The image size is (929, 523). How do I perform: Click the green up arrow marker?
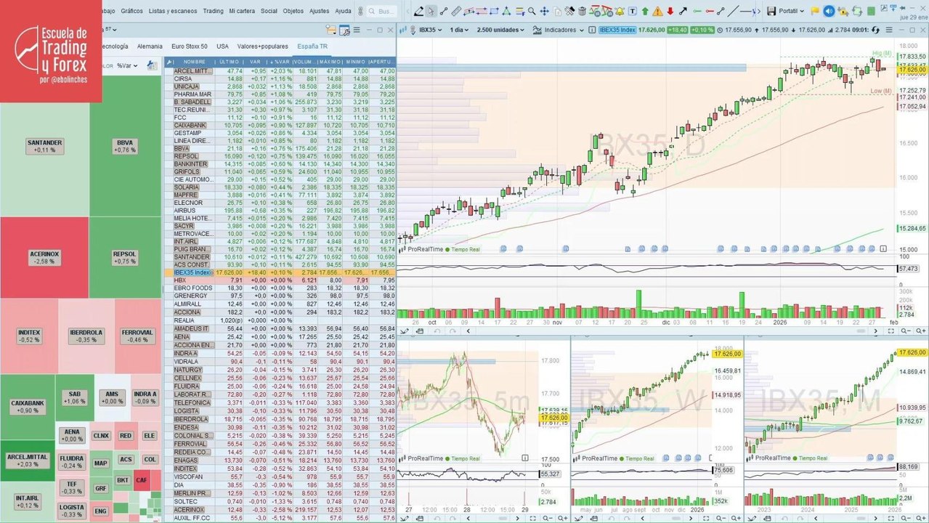coord(645,11)
